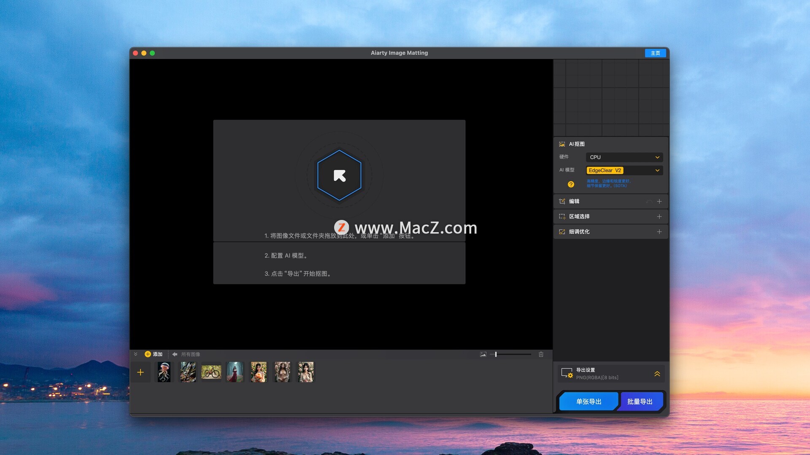
Task: Click the 高精度 model description text
Action: pyautogui.click(x=608, y=183)
